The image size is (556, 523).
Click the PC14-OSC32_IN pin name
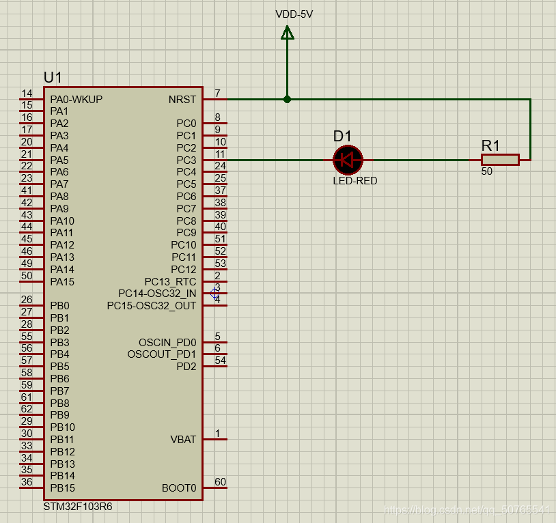click(x=157, y=294)
